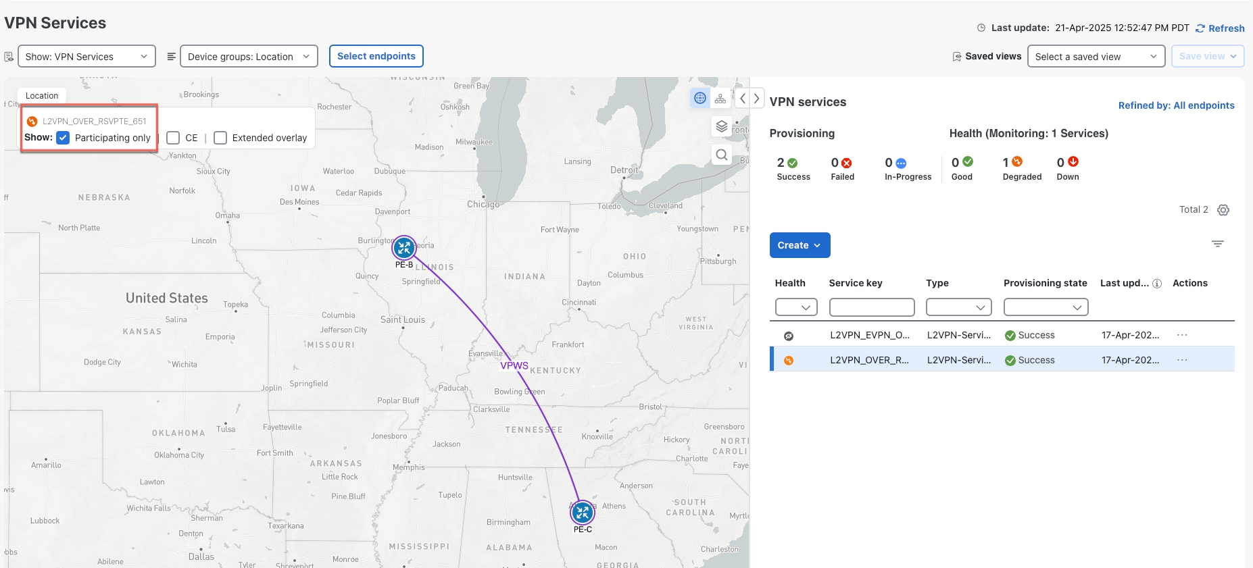Click the Refresh link
The width and height of the screenshot is (1253, 568).
1220,28
